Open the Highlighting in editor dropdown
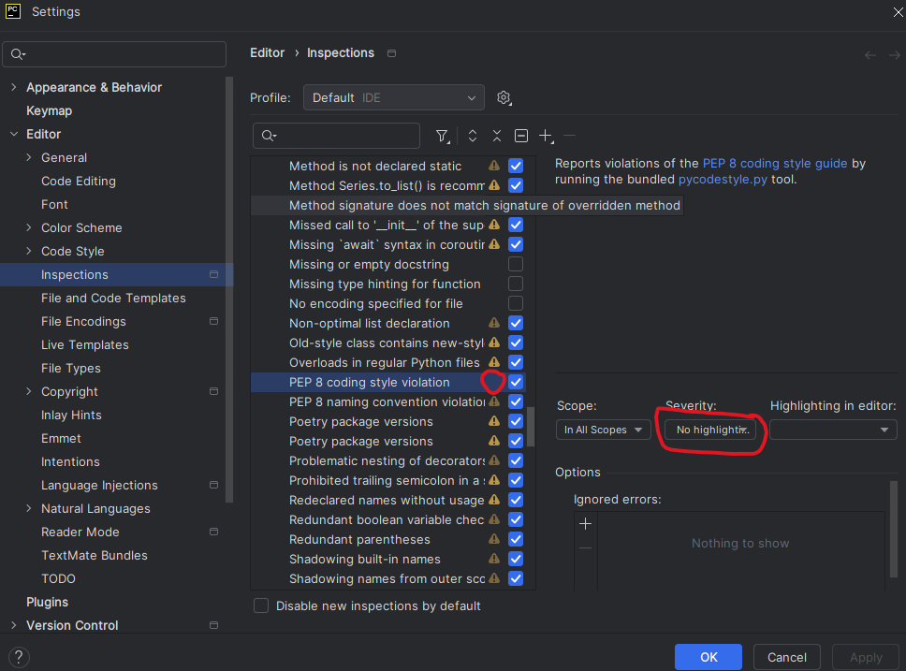This screenshot has height=671, width=906. click(x=833, y=430)
